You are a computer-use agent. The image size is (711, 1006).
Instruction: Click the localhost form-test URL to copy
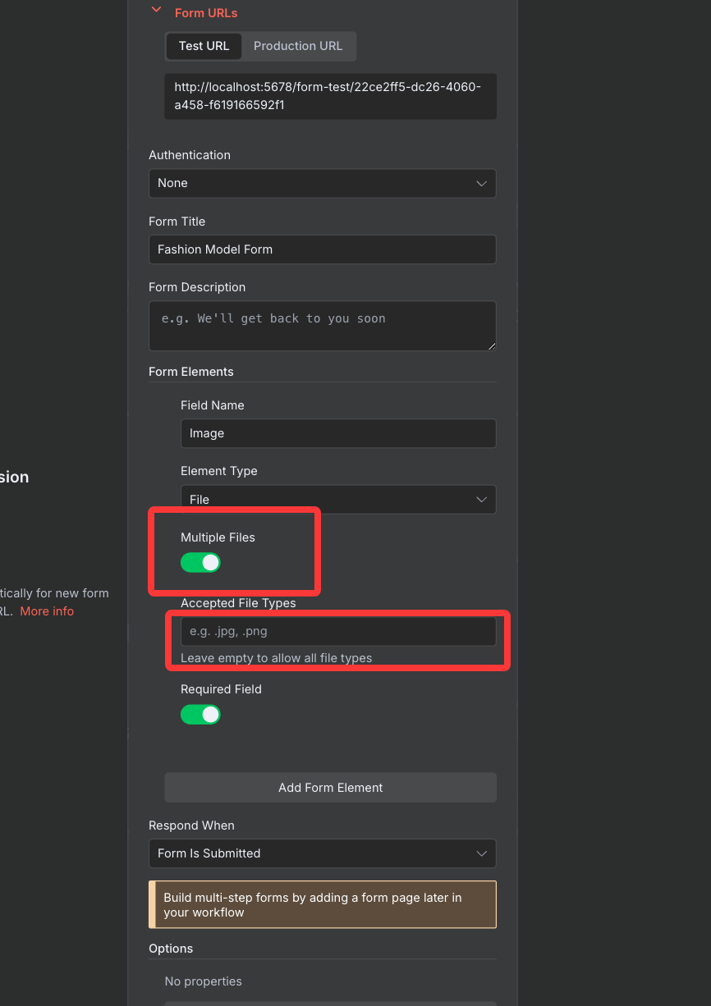point(330,96)
